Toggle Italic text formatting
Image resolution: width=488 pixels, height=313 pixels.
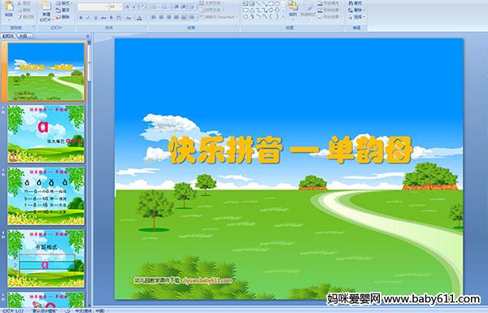coord(88,18)
